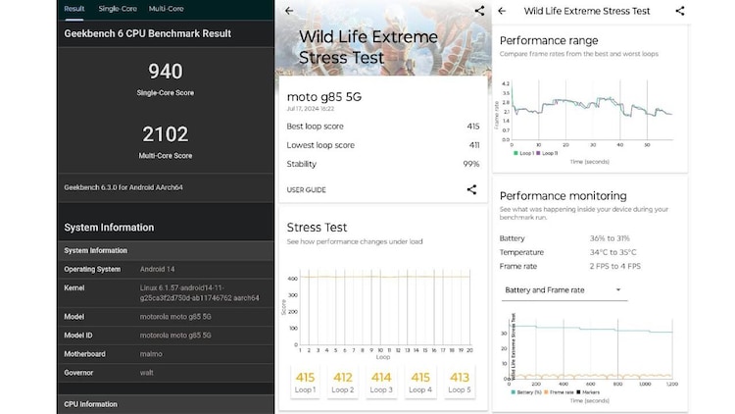Tap the share icon beside the Wild Life Extreme Stress Test title

coord(680,12)
